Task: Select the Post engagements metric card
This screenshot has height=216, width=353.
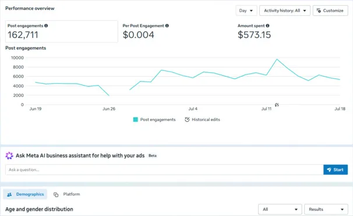Action: (x=62, y=31)
